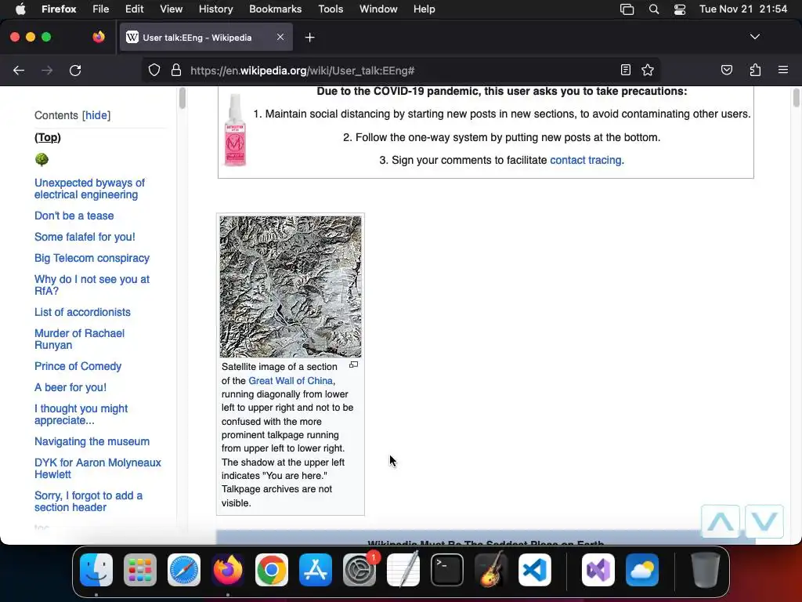The height and width of the screenshot is (602, 802).
Task: Open DYK for Aaron Molyneaux Hewlett section
Action: (x=98, y=469)
